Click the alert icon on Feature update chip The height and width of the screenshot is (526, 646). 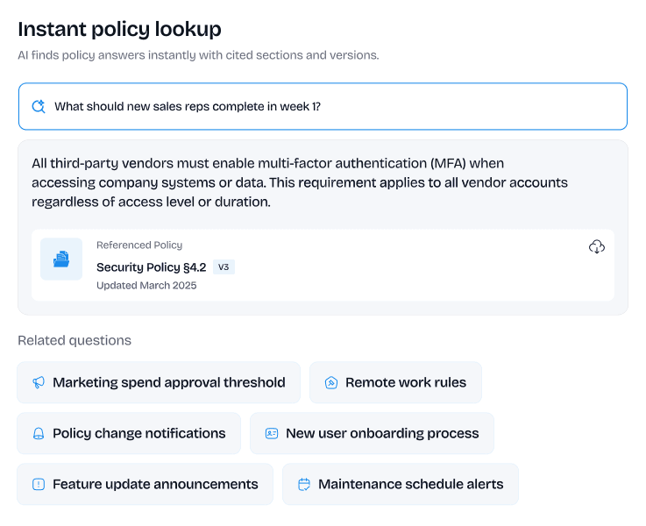click(x=39, y=484)
